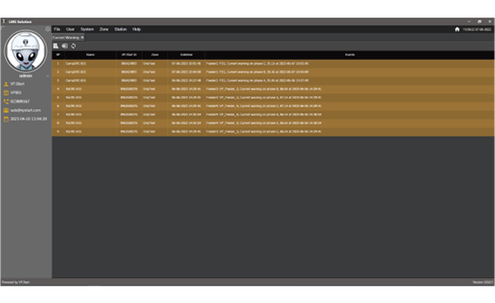This screenshot has height=303, width=495.
Task: Sort by the Name column header
Action: coord(90,55)
